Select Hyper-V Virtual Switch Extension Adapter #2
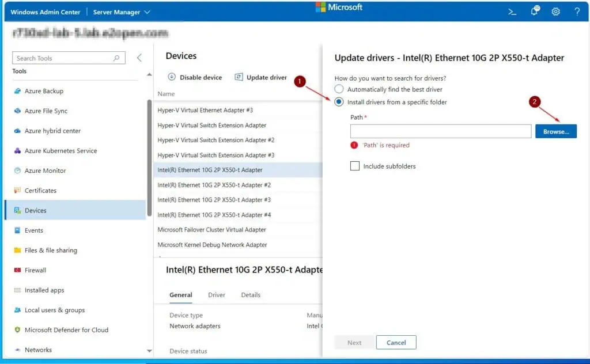This screenshot has height=364, width=590. click(238, 140)
